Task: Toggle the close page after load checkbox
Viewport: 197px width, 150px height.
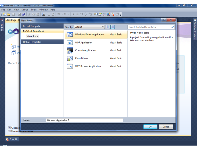Action: (x=9, y=128)
